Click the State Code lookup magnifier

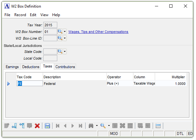coord(60,51)
